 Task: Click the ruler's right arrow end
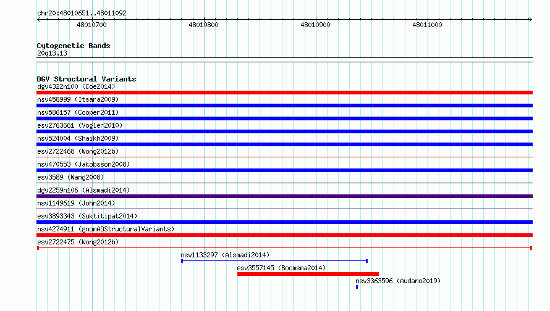tap(530, 19)
